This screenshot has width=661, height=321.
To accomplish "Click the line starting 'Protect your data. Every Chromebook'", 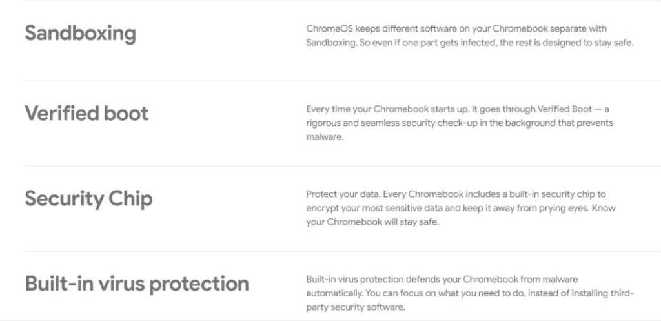I will (x=456, y=194).
